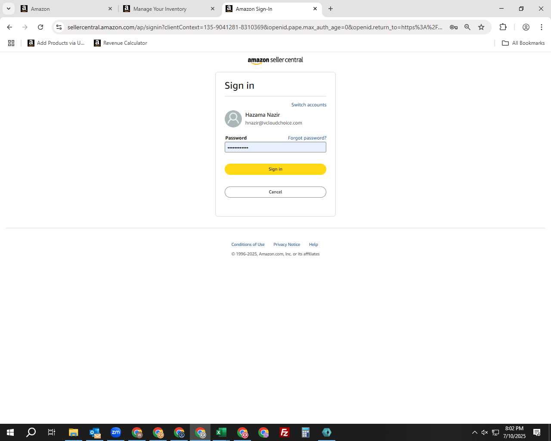Minimize the Chrome window
551x441 pixels.
(501, 9)
